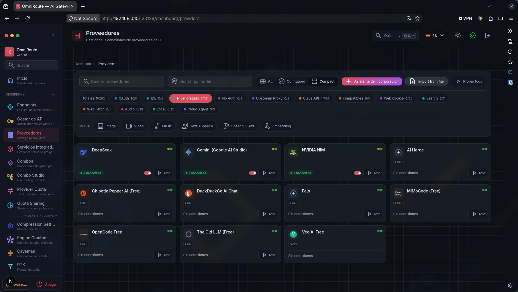Click Felo plus icon
This screenshot has width=518, height=292.
coord(293,193)
